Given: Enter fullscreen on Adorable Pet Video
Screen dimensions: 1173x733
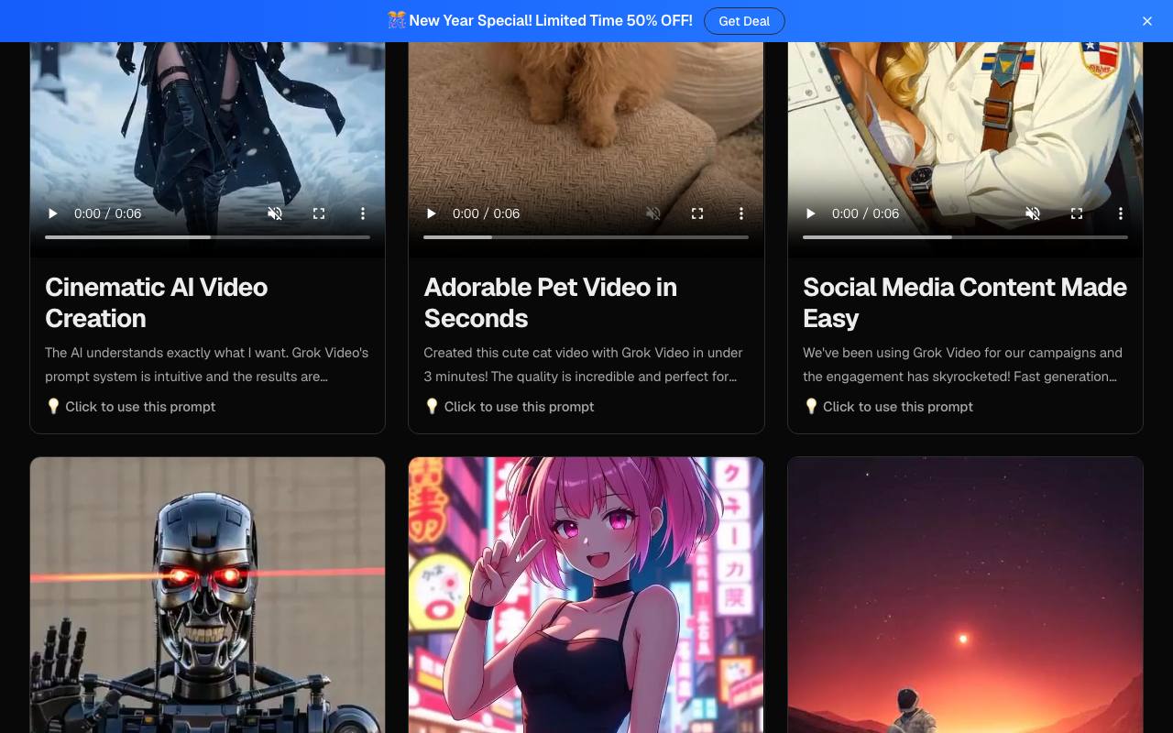Looking at the screenshot, I should (x=697, y=213).
